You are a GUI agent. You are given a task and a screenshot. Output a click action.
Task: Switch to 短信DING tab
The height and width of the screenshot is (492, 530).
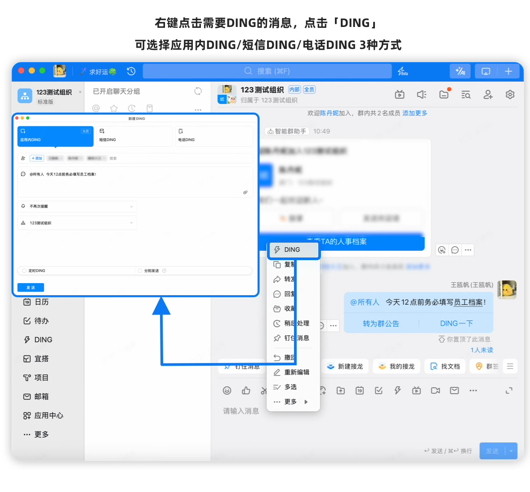134,136
